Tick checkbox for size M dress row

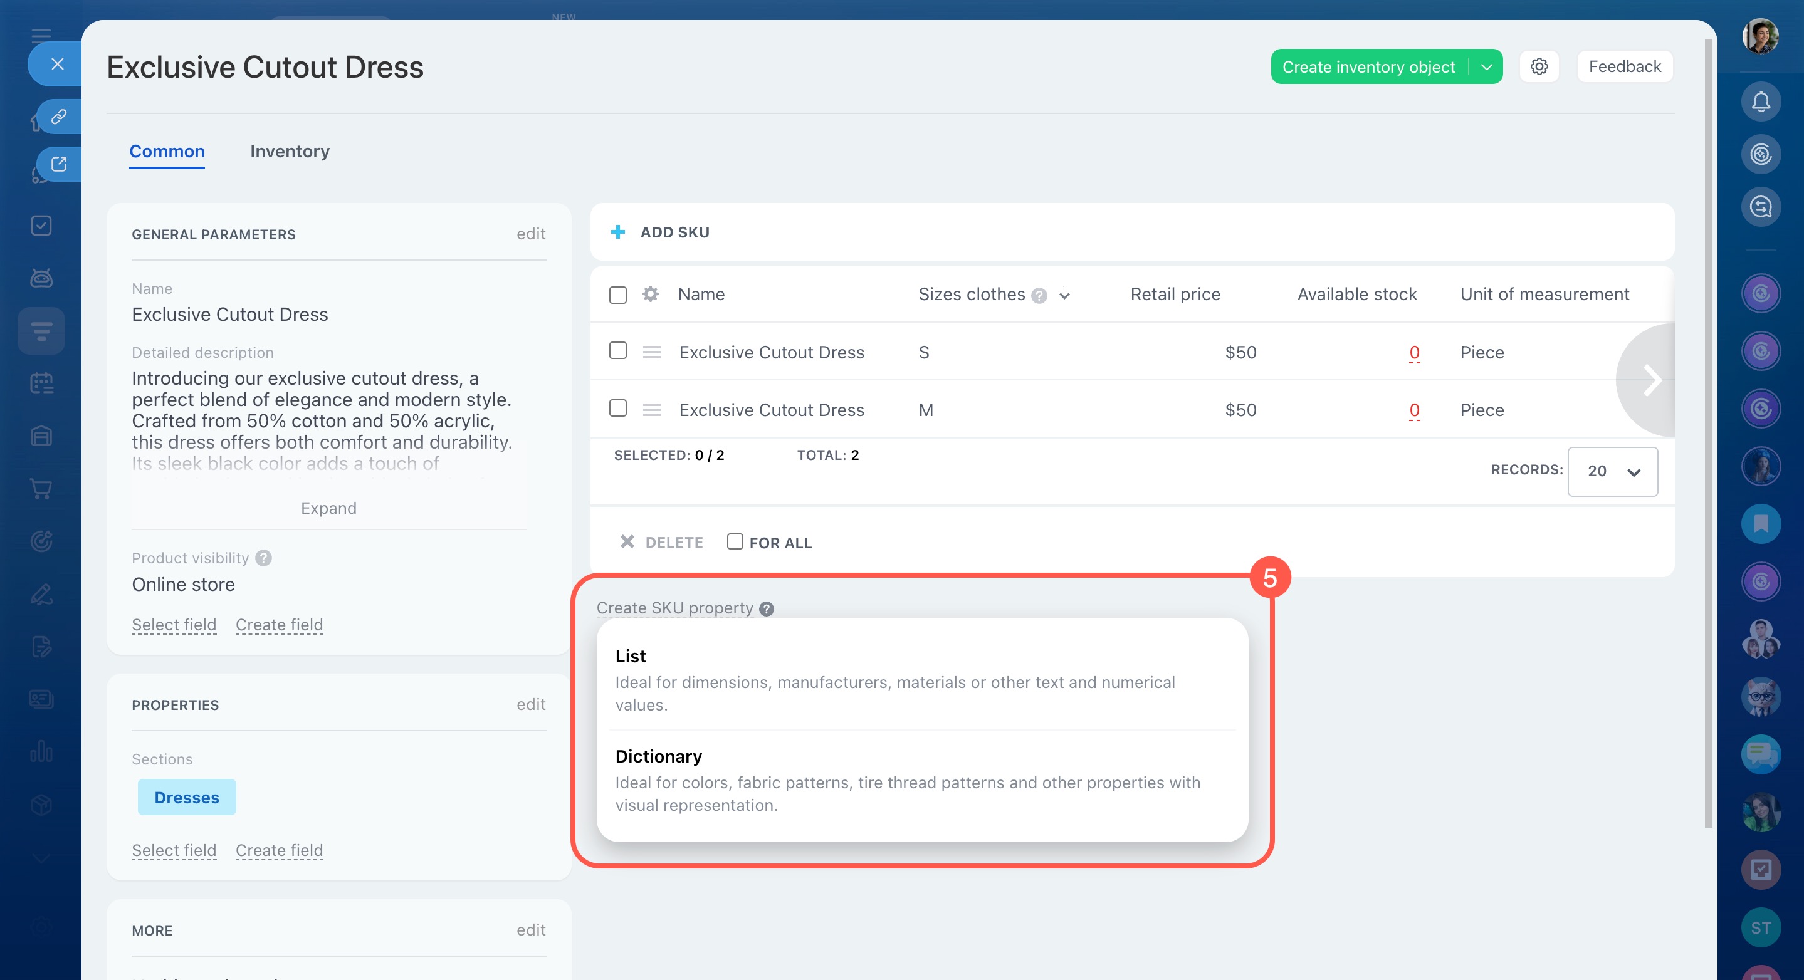coord(617,408)
